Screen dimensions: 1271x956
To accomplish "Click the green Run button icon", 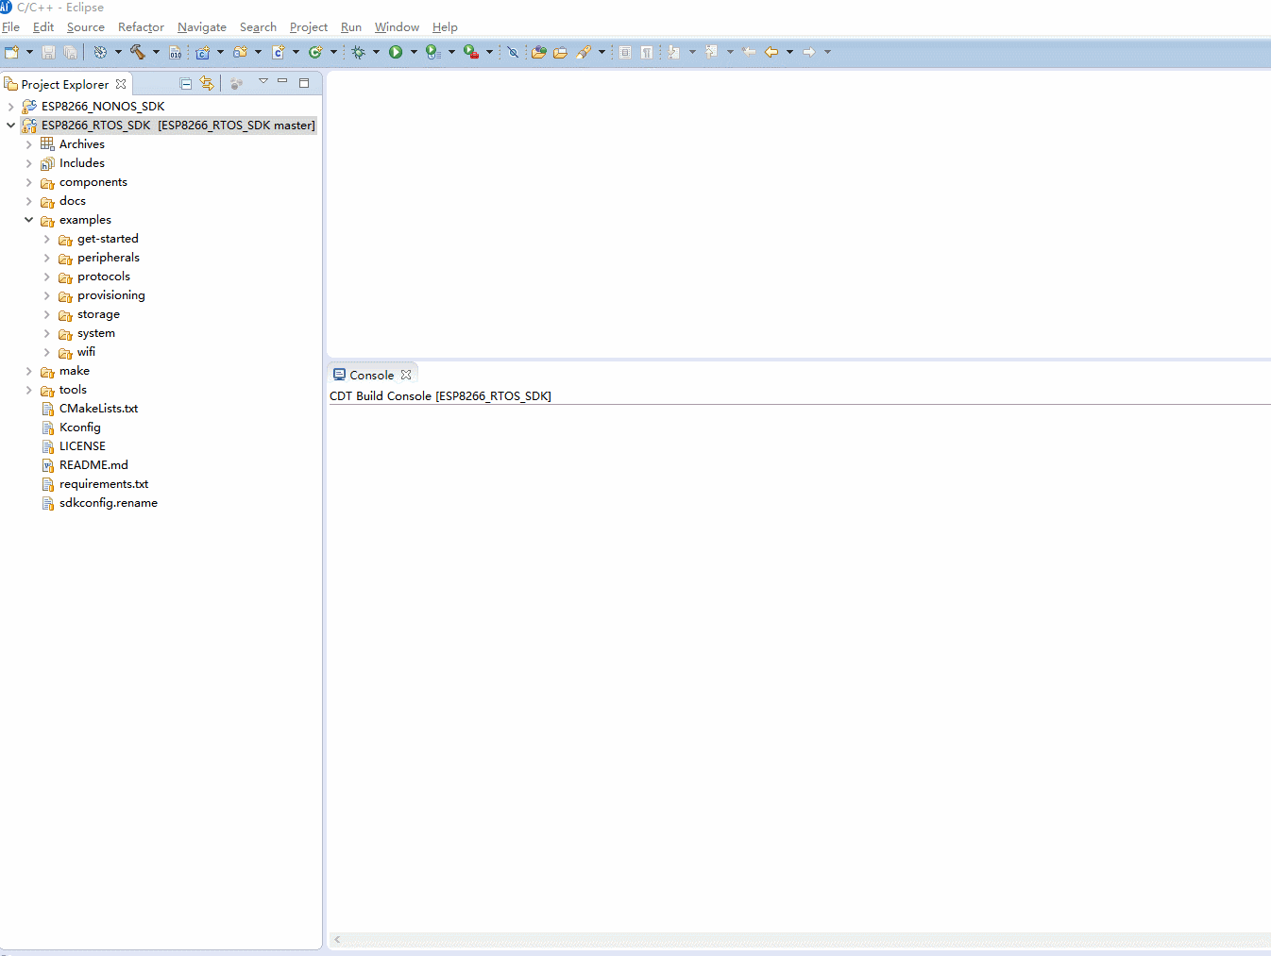I will (x=396, y=52).
